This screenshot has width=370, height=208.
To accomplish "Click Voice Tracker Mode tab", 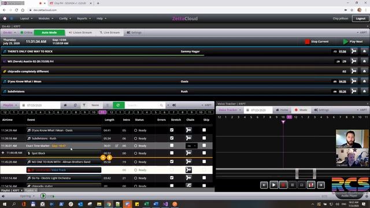I will (301, 110).
